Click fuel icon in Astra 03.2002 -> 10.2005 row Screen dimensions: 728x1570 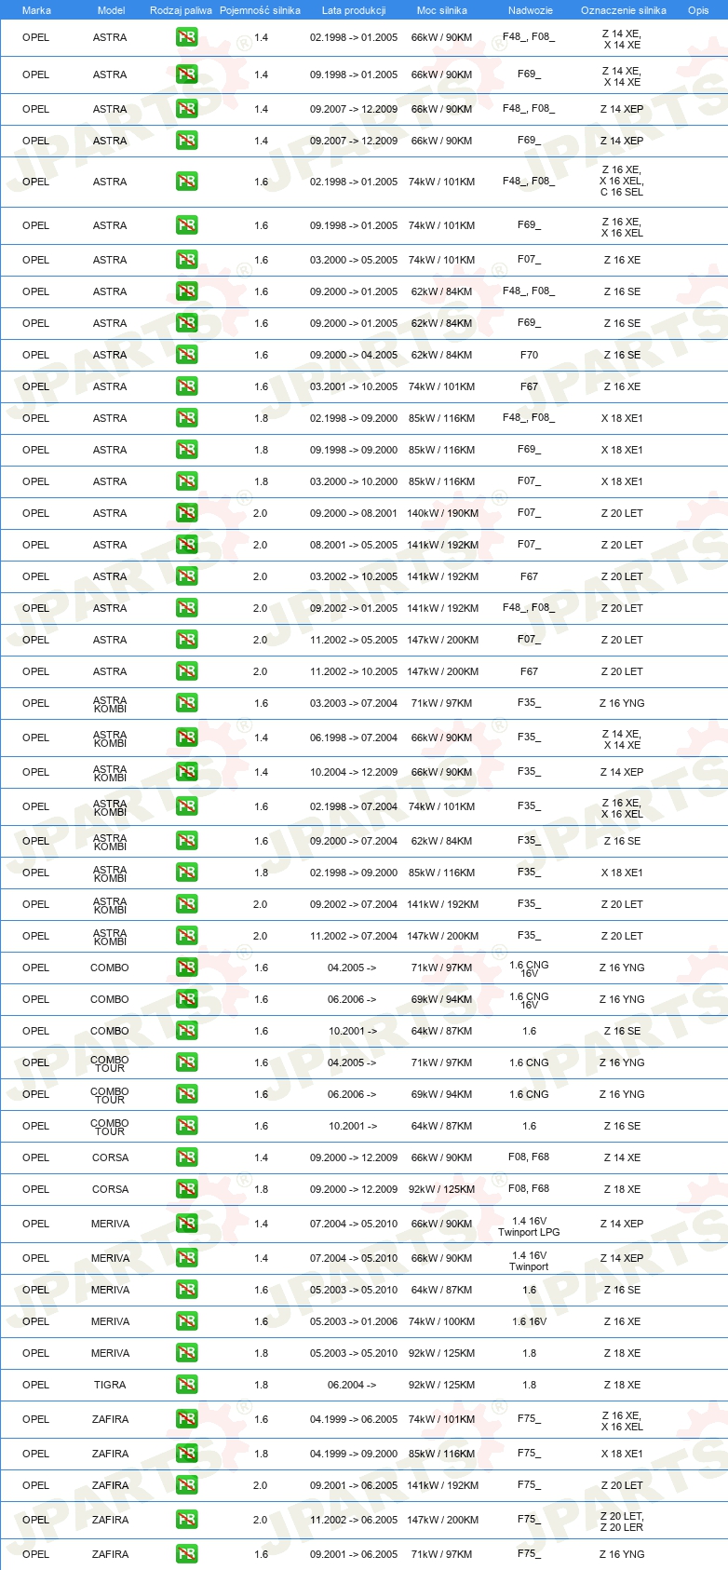pyautogui.click(x=186, y=576)
